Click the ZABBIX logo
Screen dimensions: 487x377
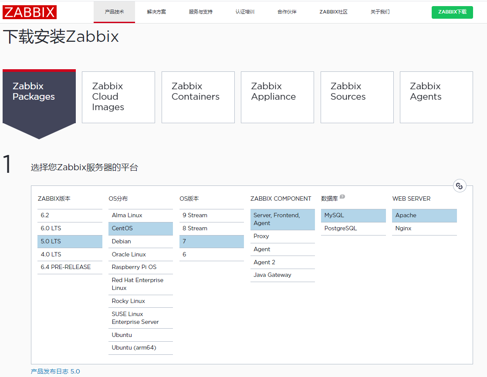[x=29, y=12]
